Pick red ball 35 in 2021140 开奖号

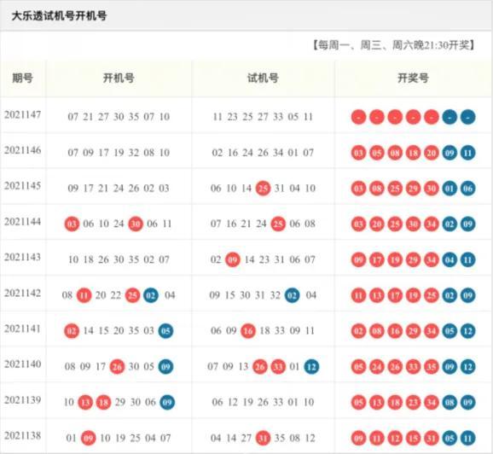tap(431, 367)
